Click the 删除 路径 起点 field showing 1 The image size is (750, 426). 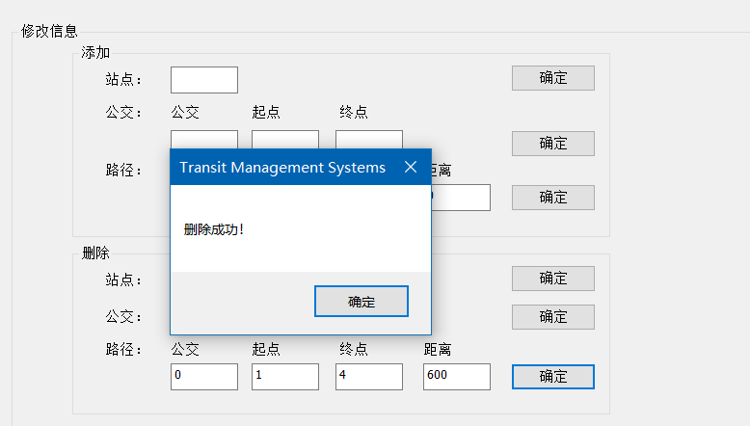coord(285,377)
